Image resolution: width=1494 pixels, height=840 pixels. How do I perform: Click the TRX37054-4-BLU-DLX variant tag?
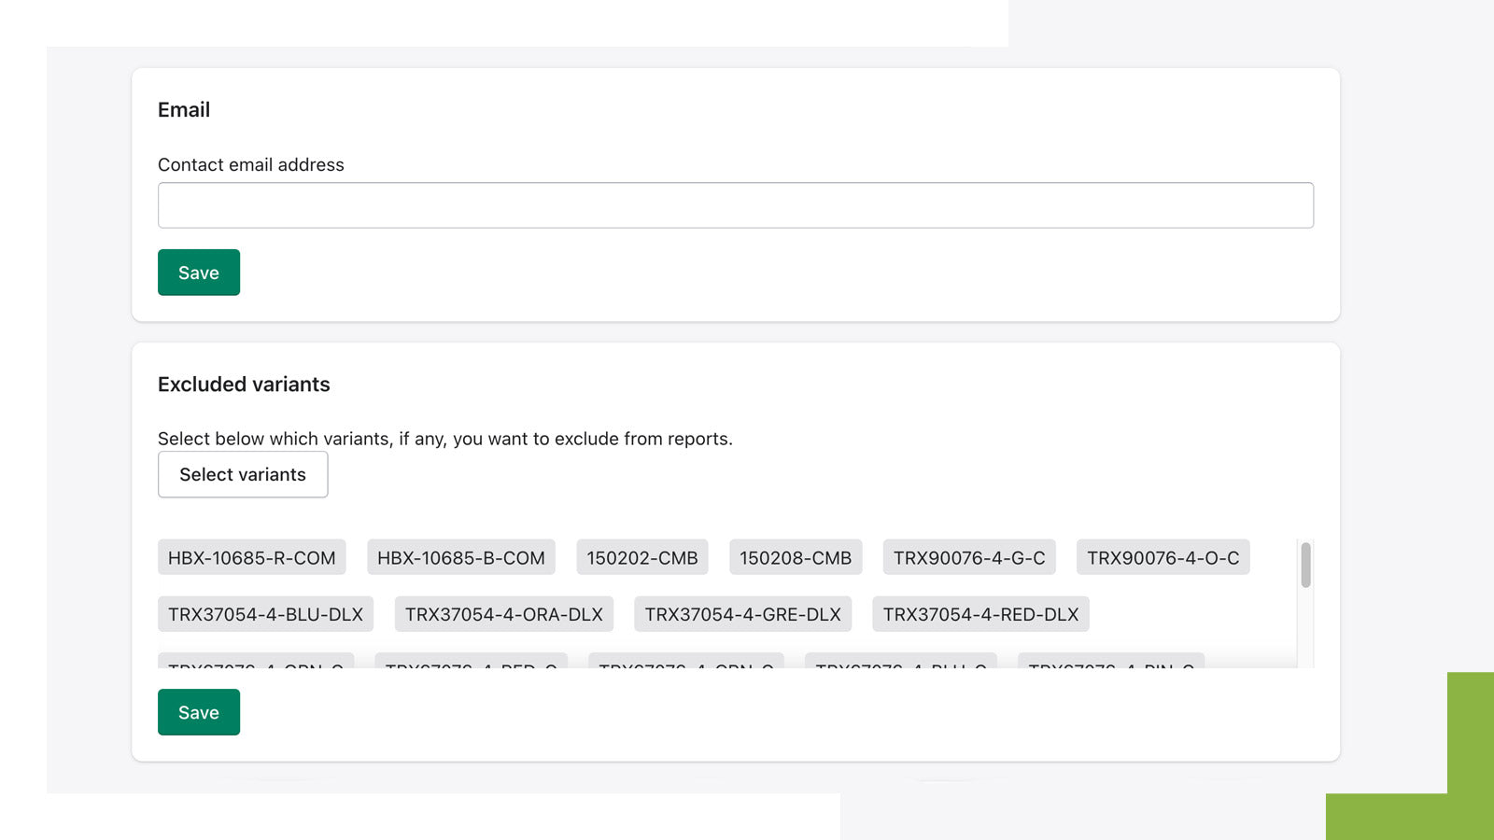pos(265,614)
